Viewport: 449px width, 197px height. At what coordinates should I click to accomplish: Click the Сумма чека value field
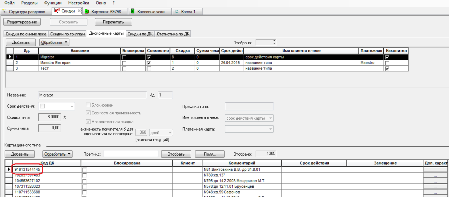pyautogui.click(x=49, y=128)
